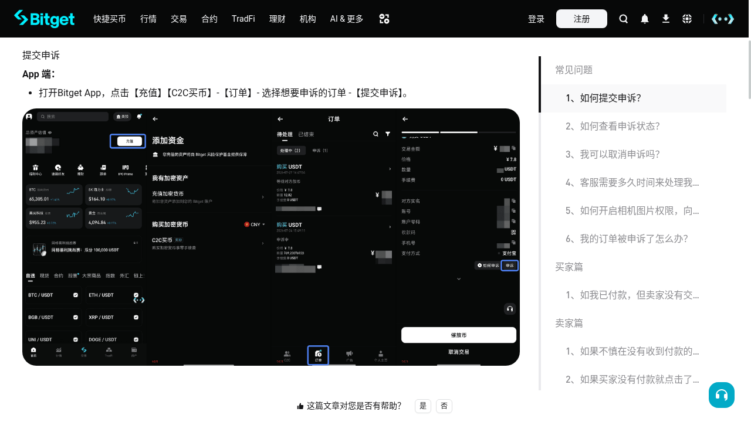View notifications via the bell icon

coord(645,19)
